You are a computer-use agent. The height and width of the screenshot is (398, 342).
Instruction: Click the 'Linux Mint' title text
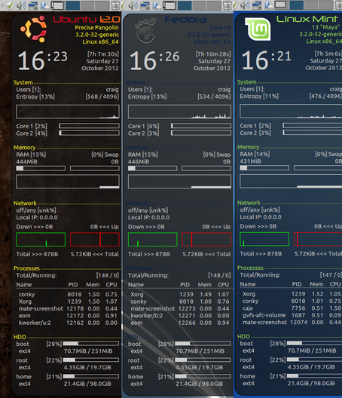point(307,19)
